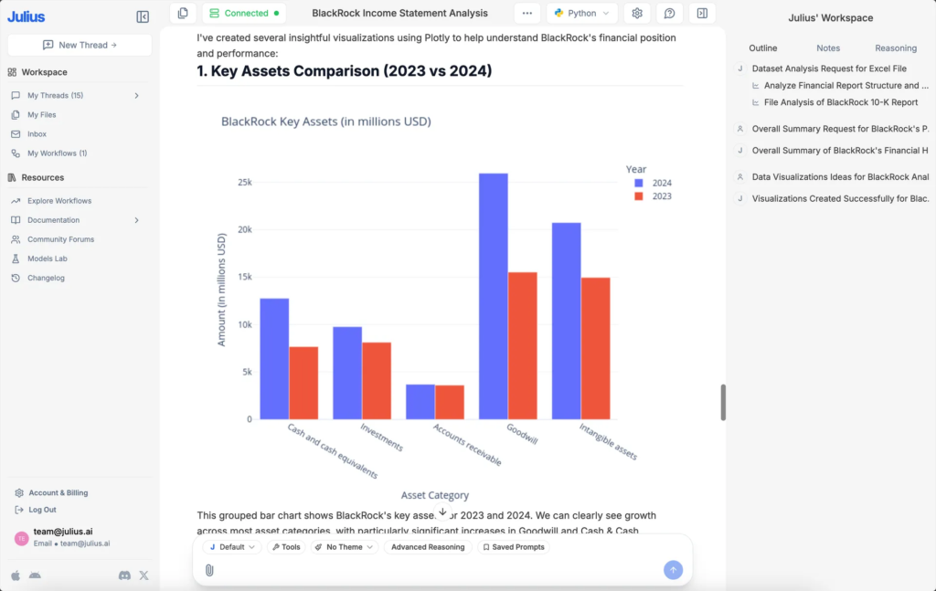Switch to the Notes tab
The height and width of the screenshot is (591, 936).
pos(827,47)
